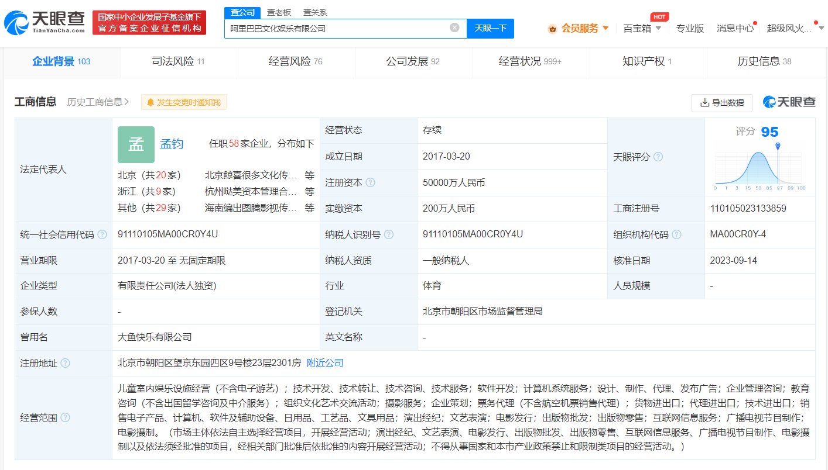Image resolution: width=828 pixels, height=470 pixels.
Task: Clear the search box with the X icon
Action: coord(454,28)
